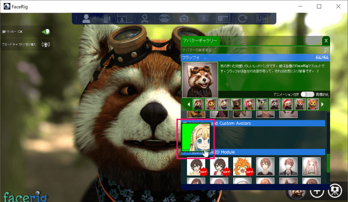Click the movie camera recording icon in toolbar
The width and height of the screenshot is (348, 202).
[x=107, y=19]
